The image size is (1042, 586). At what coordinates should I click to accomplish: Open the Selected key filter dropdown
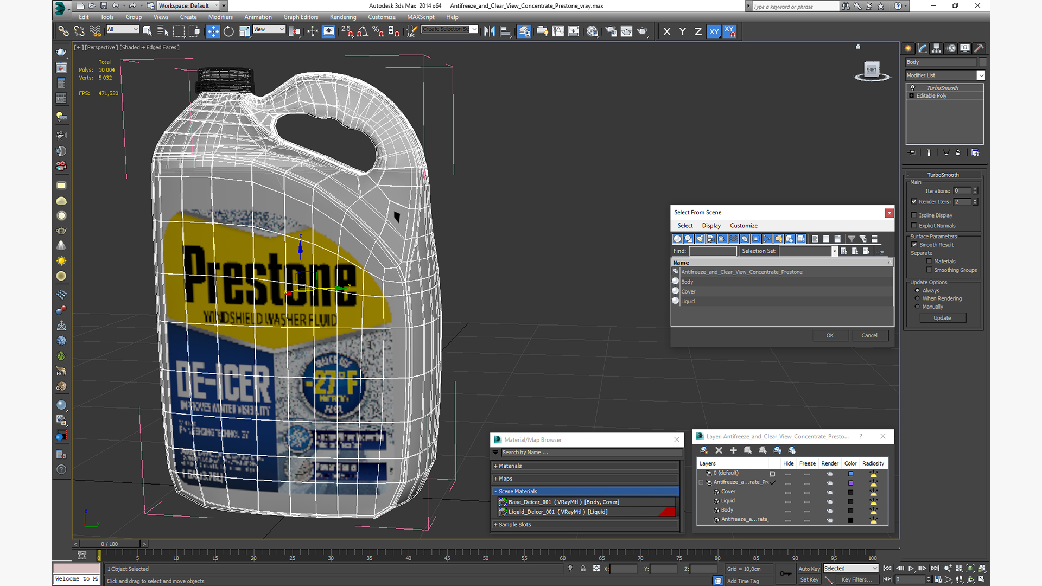pyautogui.click(x=851, y=569)
